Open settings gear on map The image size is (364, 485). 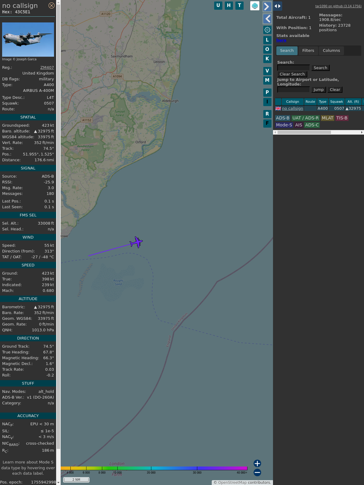coord(267,30)
